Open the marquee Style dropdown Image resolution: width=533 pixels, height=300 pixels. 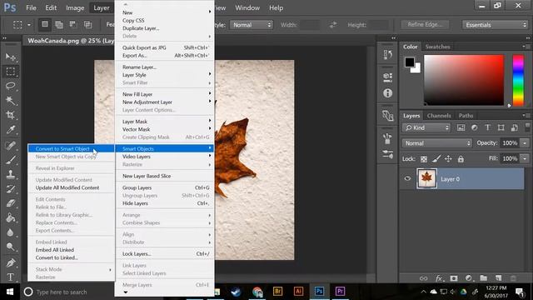(x=252, y=25)
